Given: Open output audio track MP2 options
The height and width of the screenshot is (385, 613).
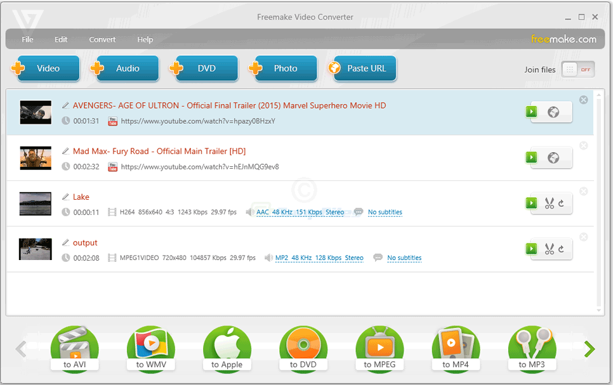Looking at the screenshot, I should click(x=319, y=258).
